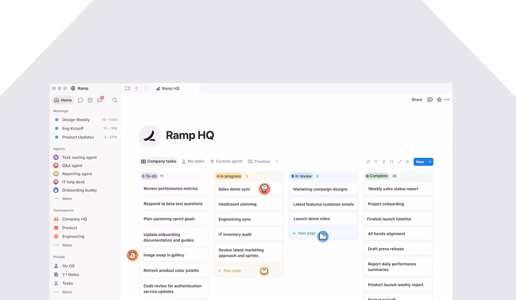
Task: Open Tasks private page
Action: 67,283
